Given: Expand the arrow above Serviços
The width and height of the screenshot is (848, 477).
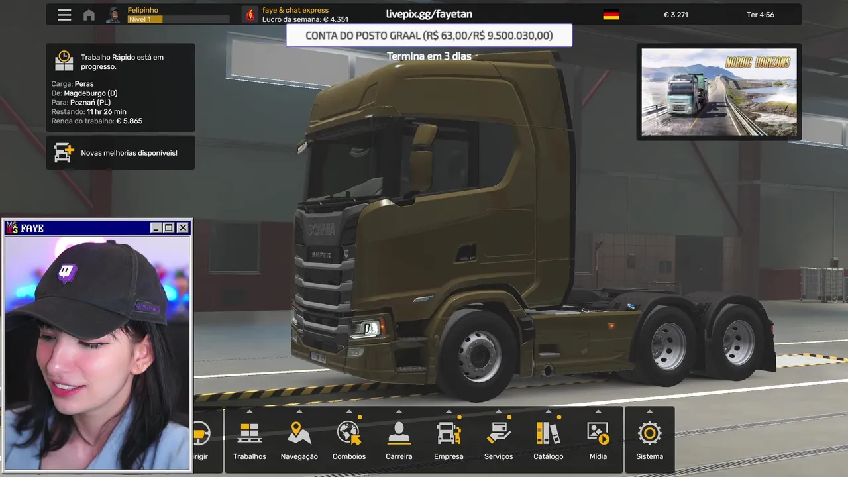Looking at the screenshot, I should click(498, 411).
